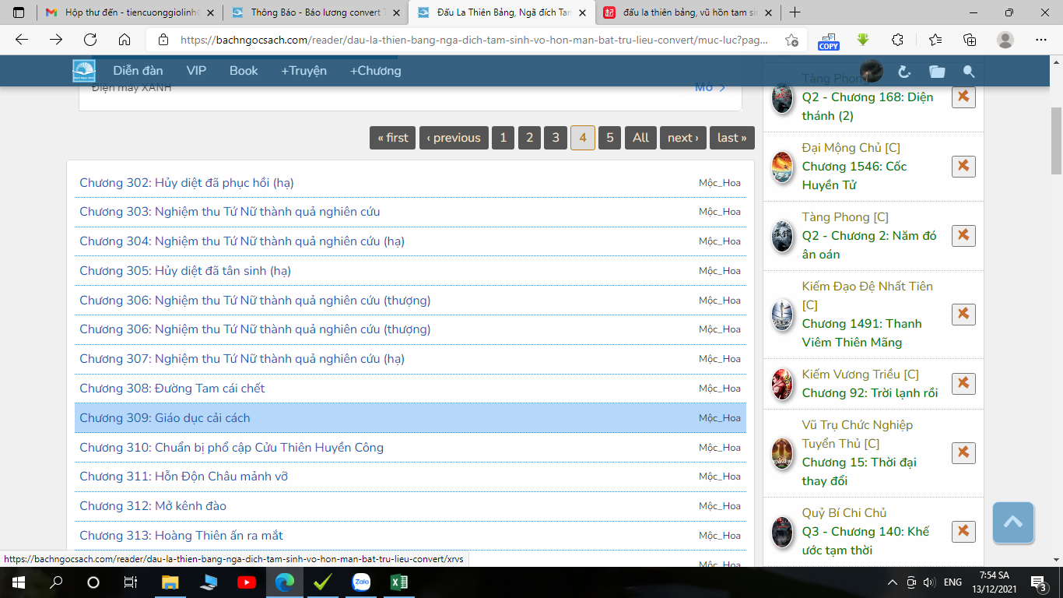The height and width of the screenshot is (598, 1063).
Task: Click the "next ›" pagination button
Action: [682, 138]
